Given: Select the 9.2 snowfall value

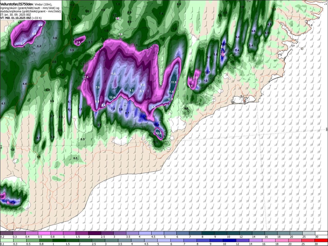Looking at the screenshot, I should (x=132, y=90).
